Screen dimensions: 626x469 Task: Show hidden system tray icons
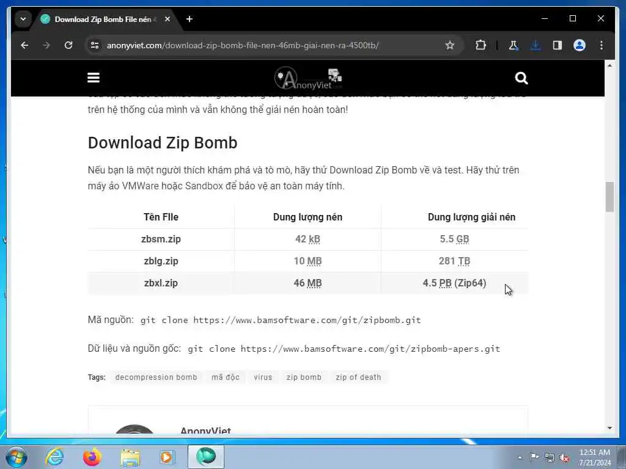pyautogui.click(x=520, y=457)
